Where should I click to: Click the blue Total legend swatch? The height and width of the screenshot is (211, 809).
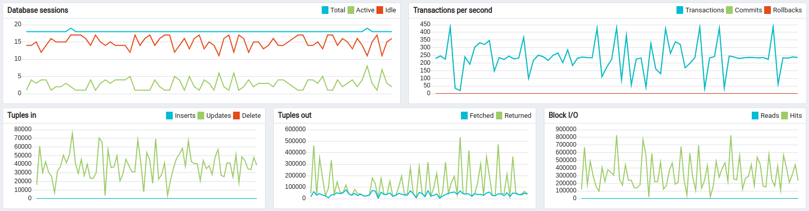click(x=325, y=10)
